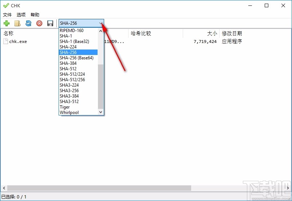This screenshot has height=201, width=292.
Task: Open the 选项 menu
Action: tap(21, 15)
